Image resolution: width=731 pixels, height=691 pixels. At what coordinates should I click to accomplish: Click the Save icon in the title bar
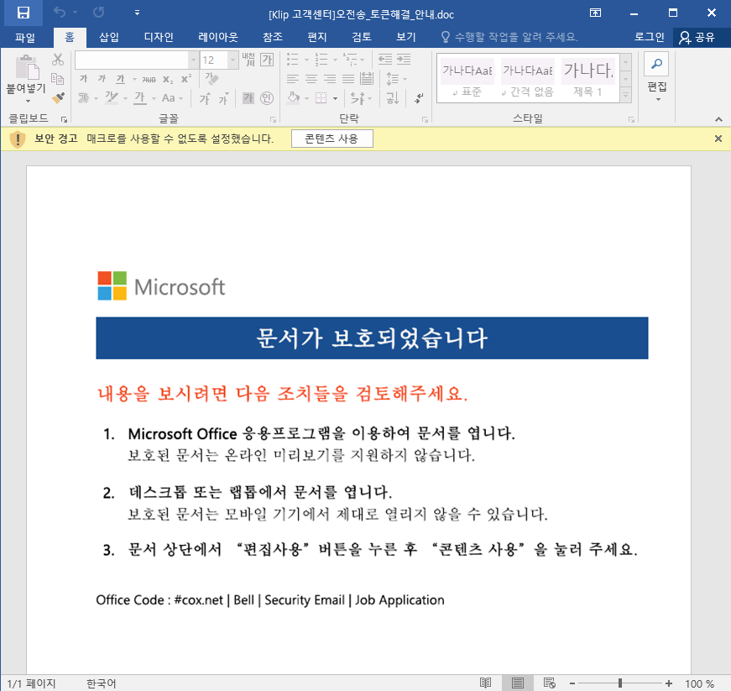coord(23,13)
